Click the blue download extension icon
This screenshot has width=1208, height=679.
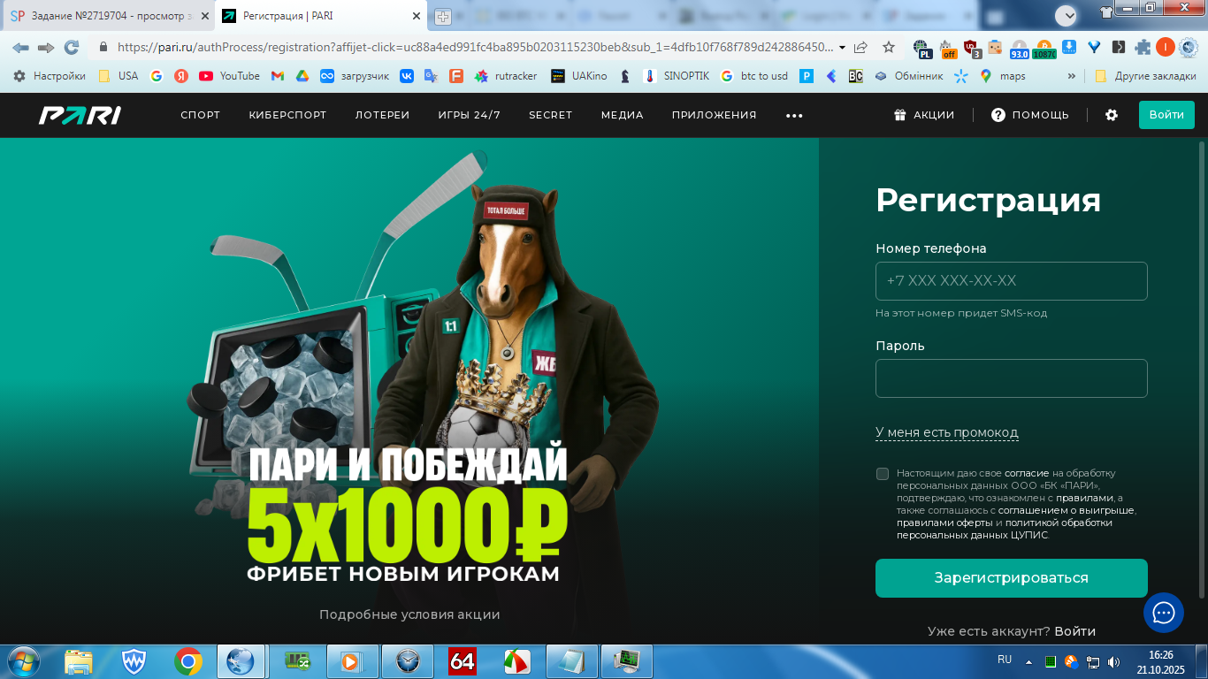[x=1069, y=47]
